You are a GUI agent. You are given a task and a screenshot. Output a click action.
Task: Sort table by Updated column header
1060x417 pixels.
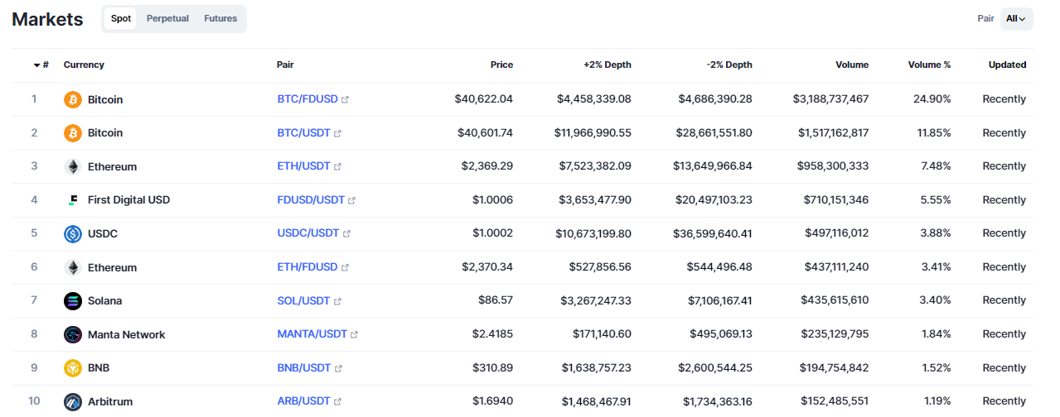(x=1007, y=65)
